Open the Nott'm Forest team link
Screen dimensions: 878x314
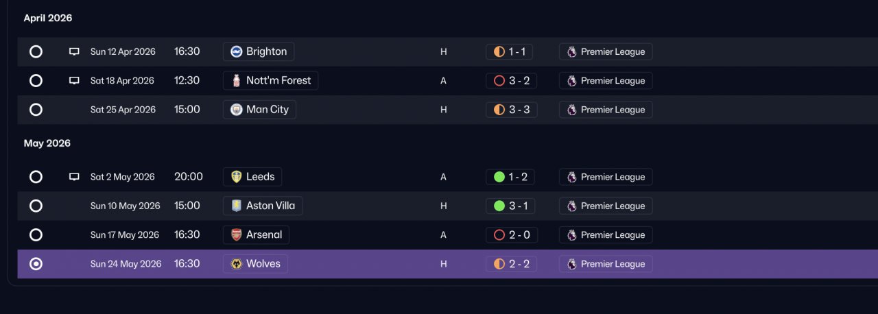[x=270, y=80]
